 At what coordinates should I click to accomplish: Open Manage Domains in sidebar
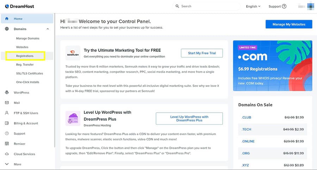(28, 38)
